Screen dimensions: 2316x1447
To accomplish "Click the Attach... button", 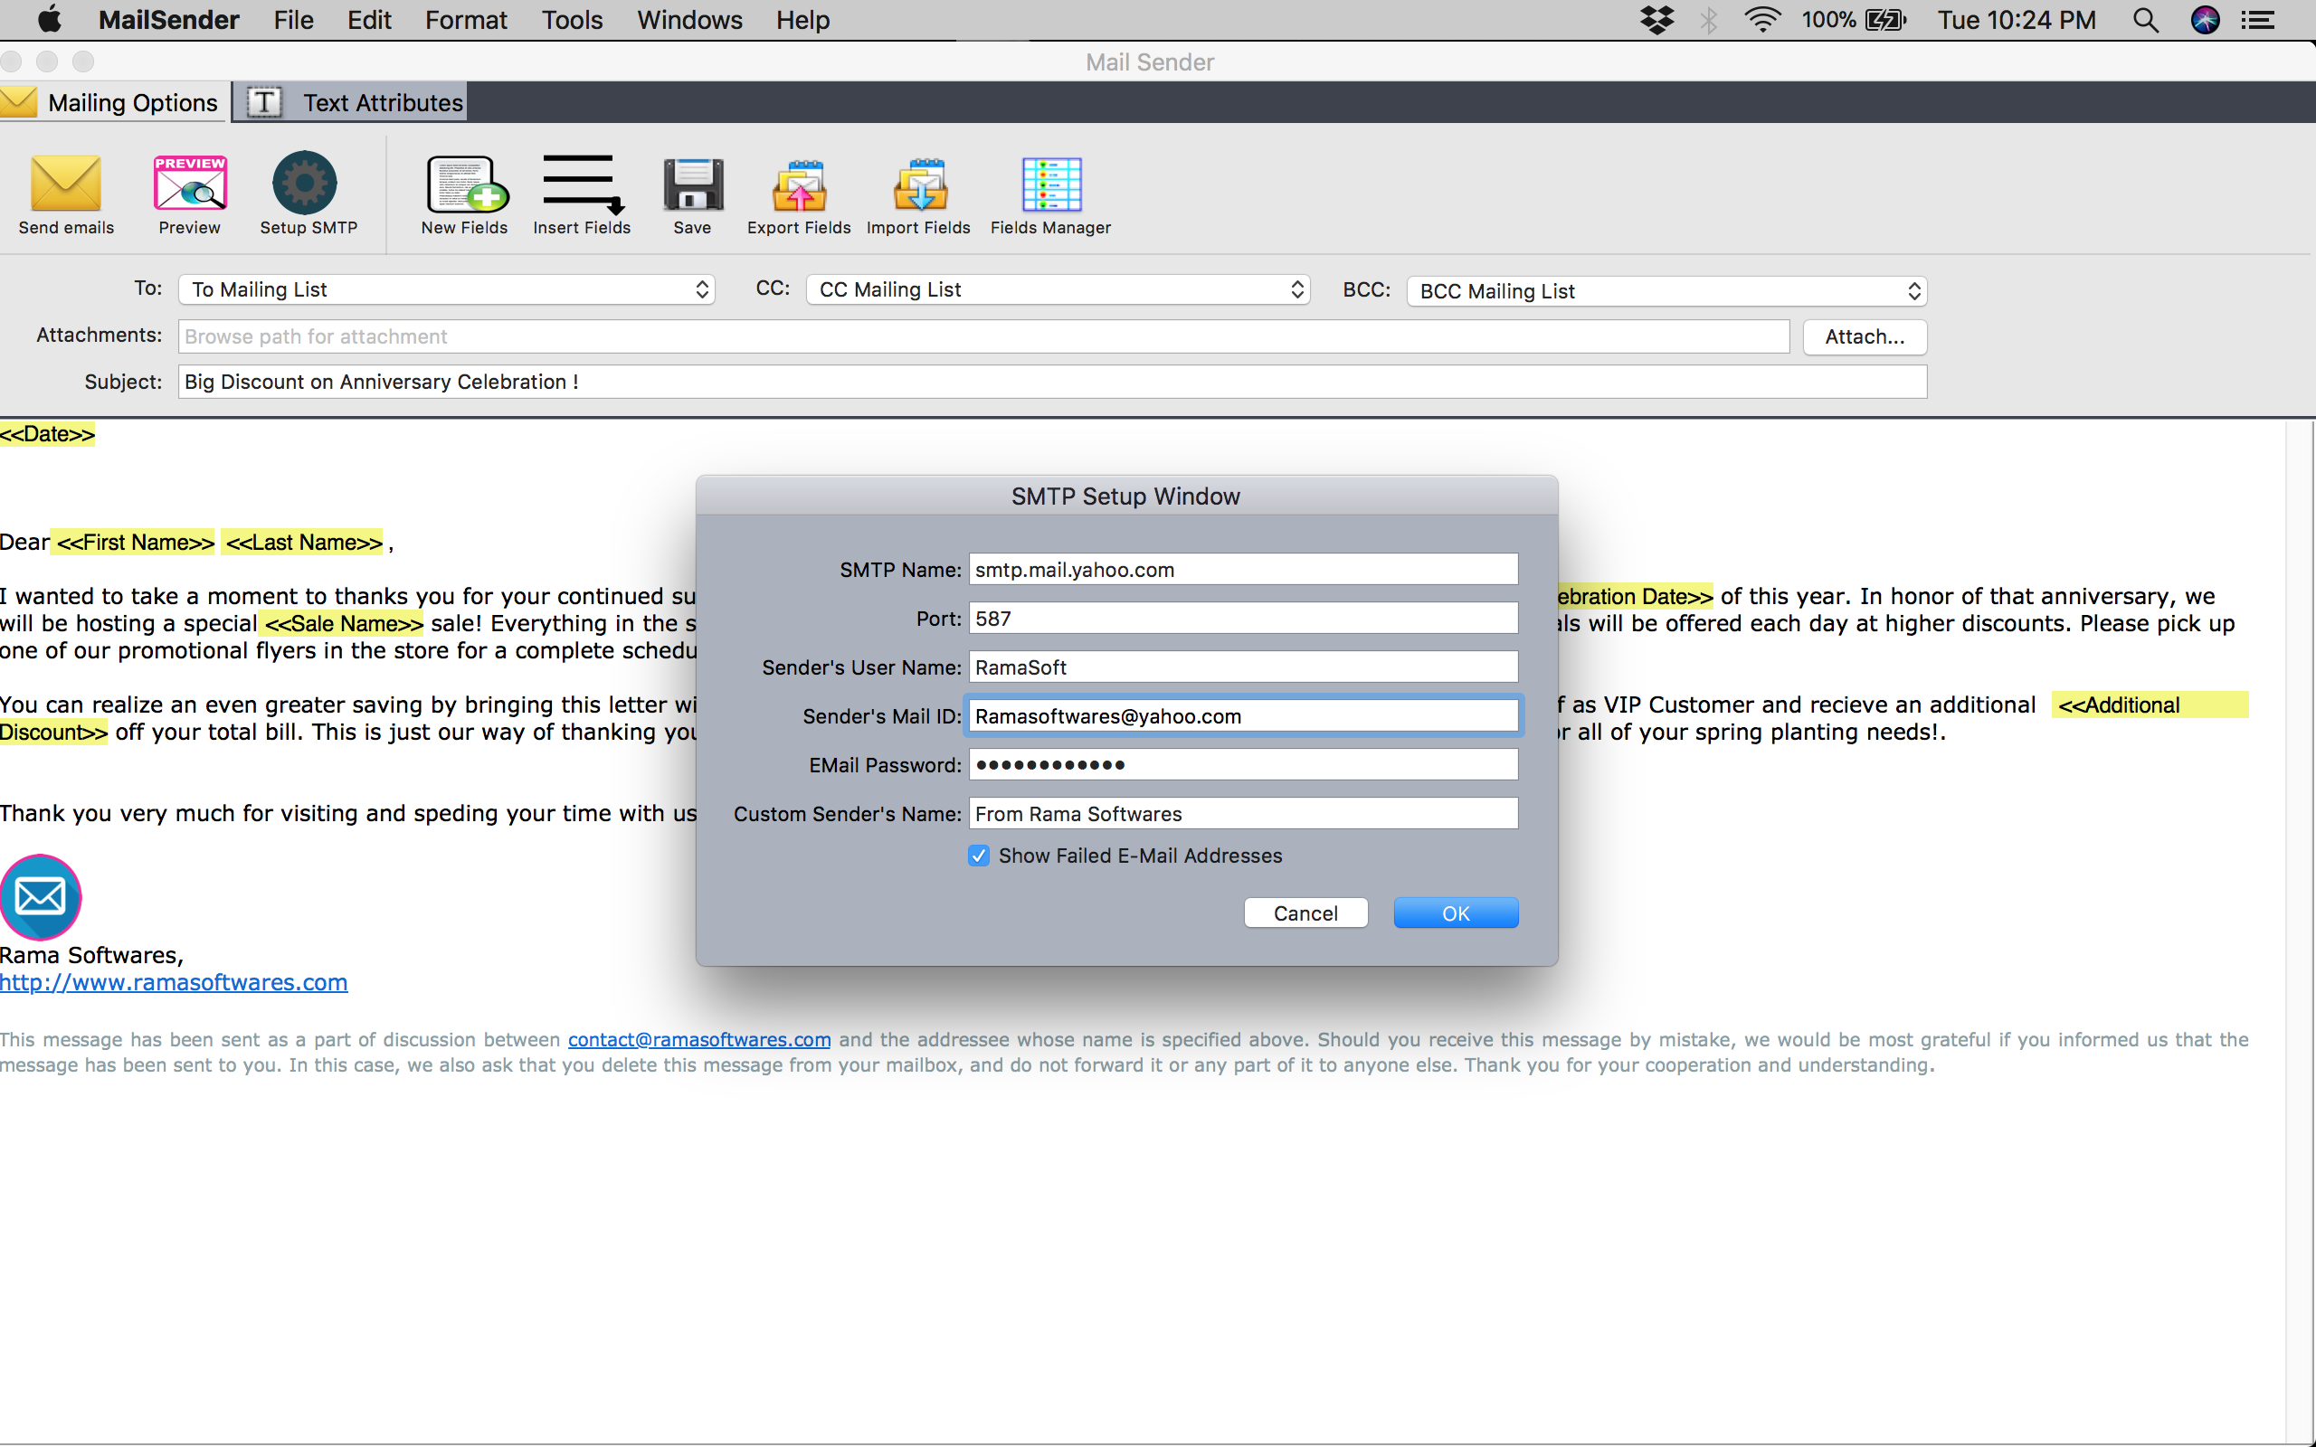I will [x=1865, y=336].
